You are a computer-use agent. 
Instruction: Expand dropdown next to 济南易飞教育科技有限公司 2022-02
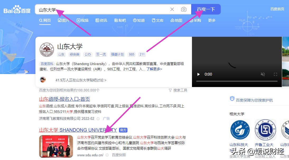[98, 119]
